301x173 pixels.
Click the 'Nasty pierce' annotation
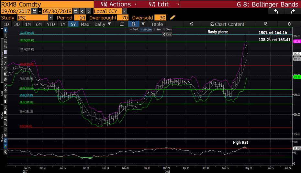tap(218, 32)
